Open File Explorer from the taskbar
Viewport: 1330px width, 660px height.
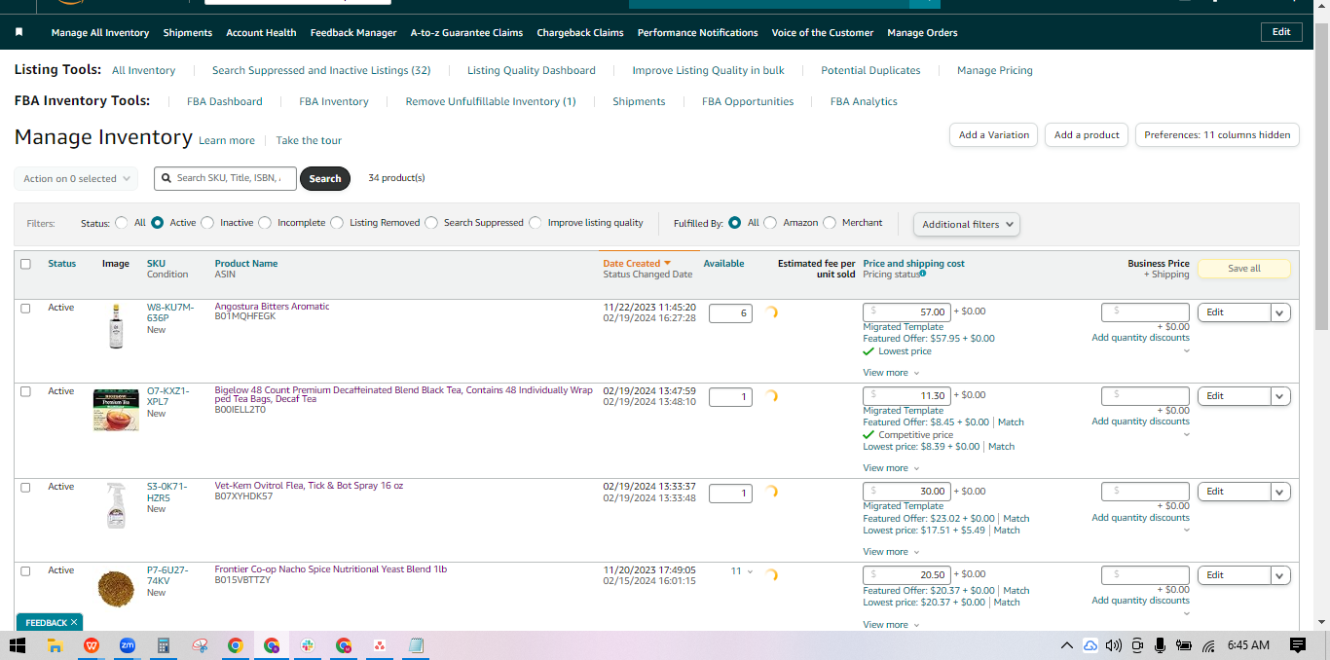coord(55,645)
